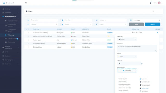The image size is (166, 93).
Task: Click the Transactions cart icon
Action: click(6, 38)
